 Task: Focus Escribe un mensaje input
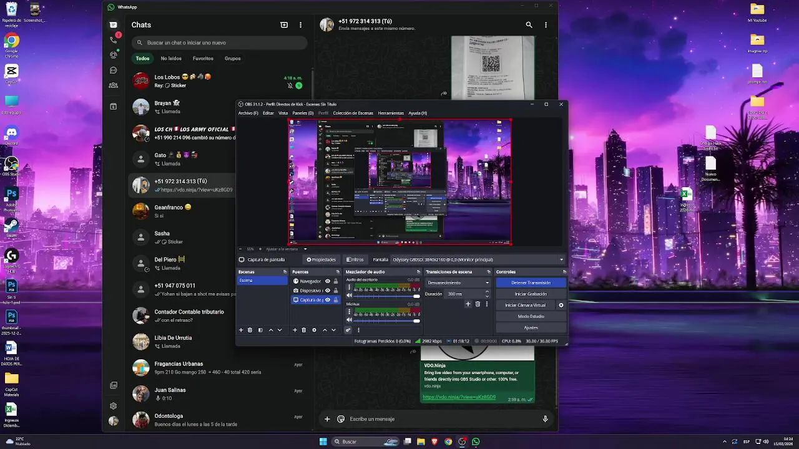[442, 419]
